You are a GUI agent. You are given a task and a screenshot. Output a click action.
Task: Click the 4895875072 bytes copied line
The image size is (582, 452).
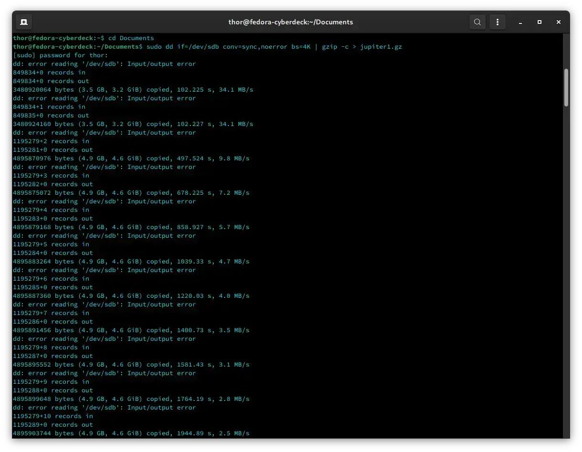pos(131,192)
